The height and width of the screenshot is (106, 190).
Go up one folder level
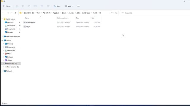tap(15, 13)
